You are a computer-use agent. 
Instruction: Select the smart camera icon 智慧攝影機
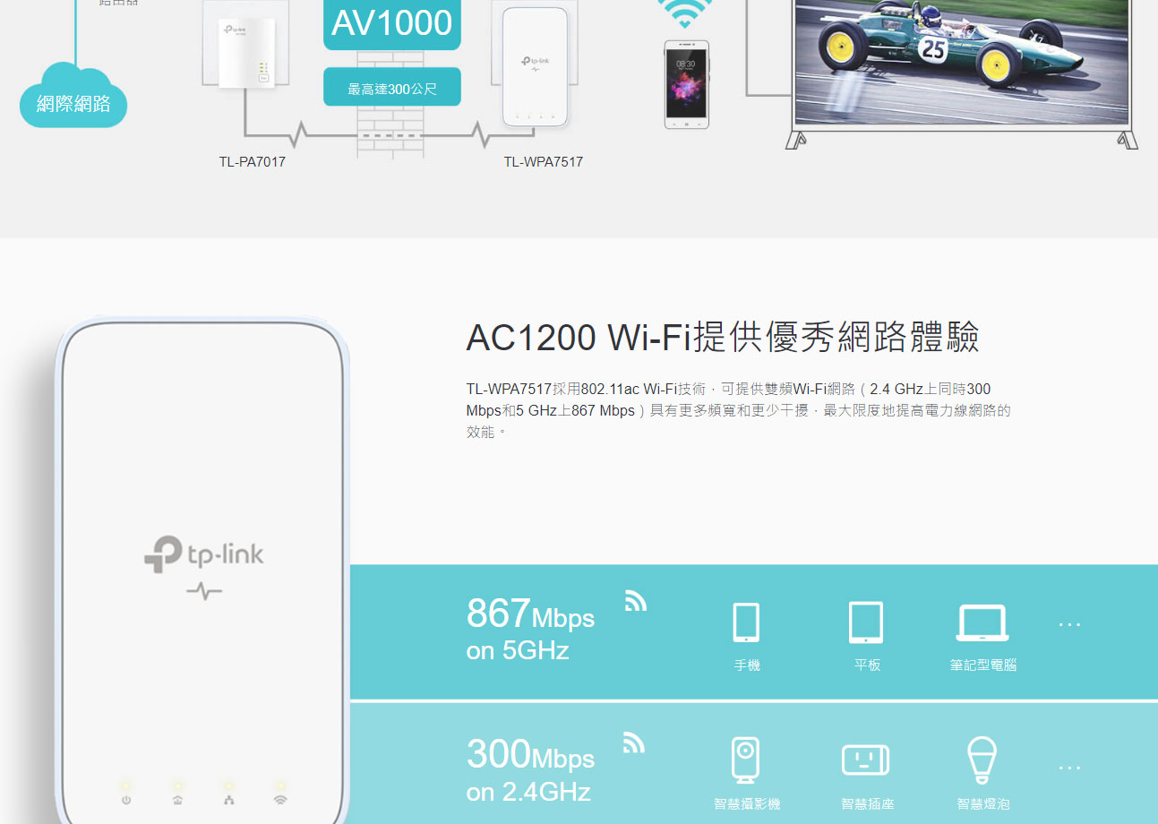(x=746, y=760)
